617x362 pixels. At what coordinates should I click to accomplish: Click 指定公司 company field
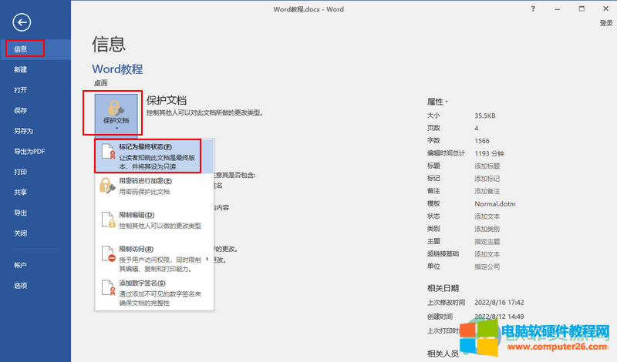[487, 266]
